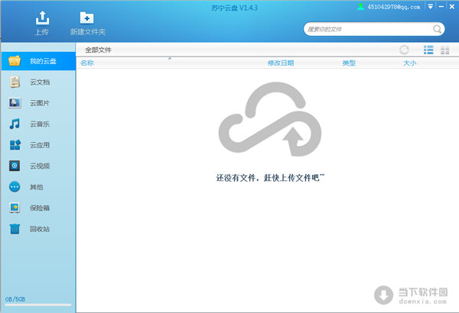The width and height of the screenshot is (459, 313).
Task: Click the 保险箱 safe icon
Action: [15, 208]
